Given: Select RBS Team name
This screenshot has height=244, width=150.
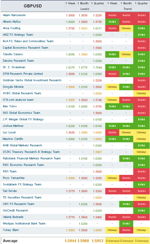Looking at the screenshot, I should coord(10,171).
